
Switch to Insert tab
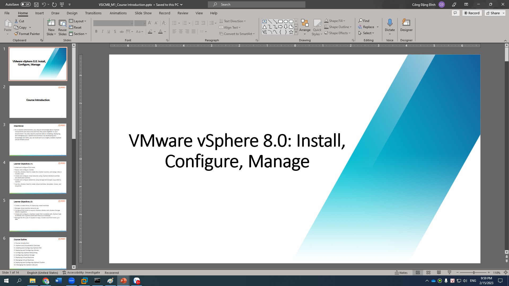[39, 13]
